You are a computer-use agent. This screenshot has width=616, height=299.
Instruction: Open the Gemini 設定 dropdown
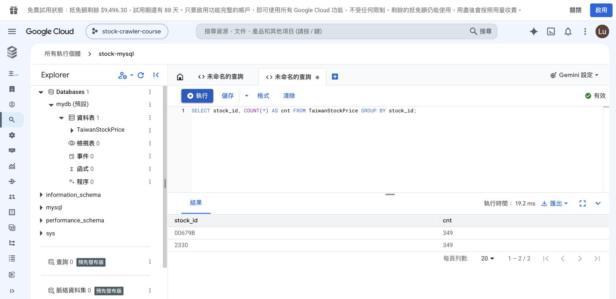(574, 75)
